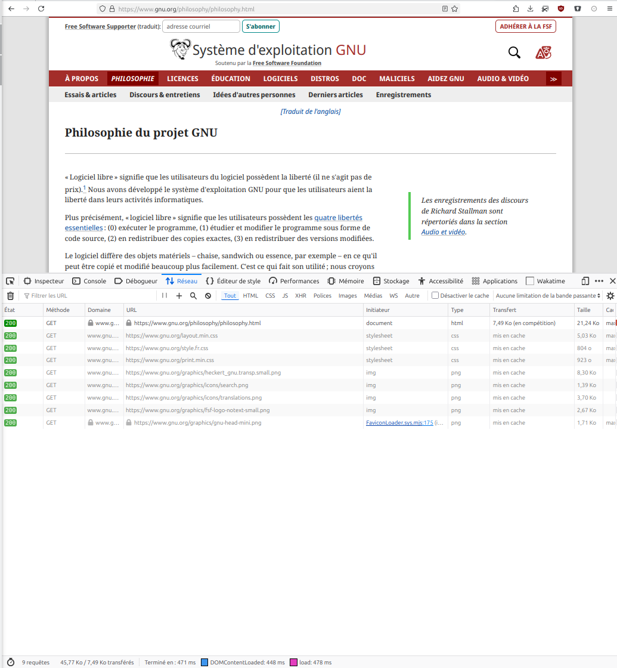This screenshot has width=617, height=668.
Task: Open the LICENCES menu item
Action: coord(182,79)
